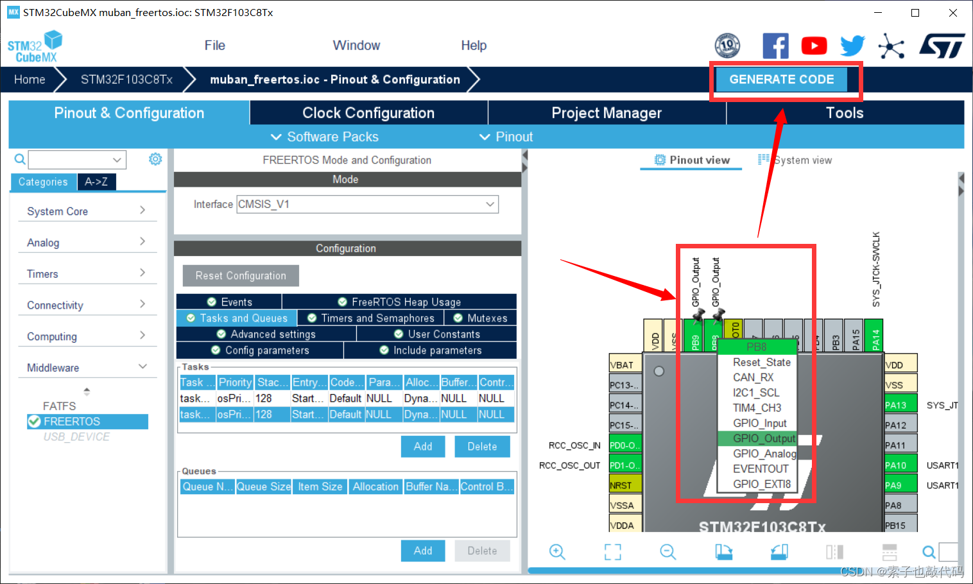Open Config parameters tab
The image size is (973, 584).
[x=260, y=350]
